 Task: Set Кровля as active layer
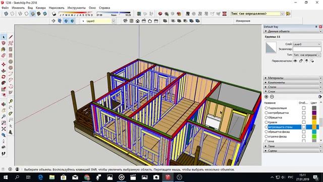pyautogui.click(x=266, y=122)
